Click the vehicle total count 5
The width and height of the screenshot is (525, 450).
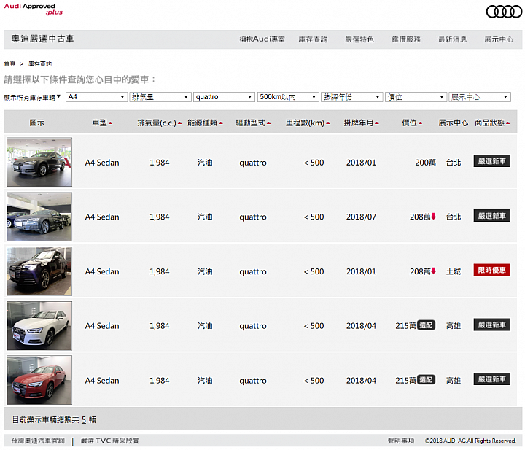(x=84, y=419)
